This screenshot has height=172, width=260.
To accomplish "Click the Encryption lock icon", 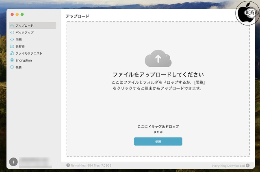I will tap(12, 60).
